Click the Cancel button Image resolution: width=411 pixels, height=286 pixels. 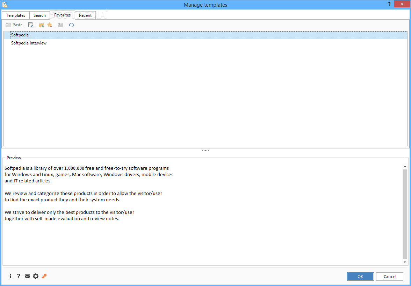[389, 276]
